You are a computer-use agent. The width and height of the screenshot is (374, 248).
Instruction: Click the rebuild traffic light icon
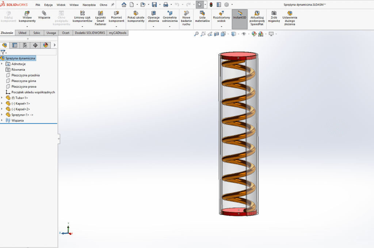coord(211,5)
